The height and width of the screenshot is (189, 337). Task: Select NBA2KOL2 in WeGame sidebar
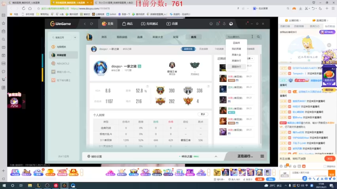coord(63,63)
